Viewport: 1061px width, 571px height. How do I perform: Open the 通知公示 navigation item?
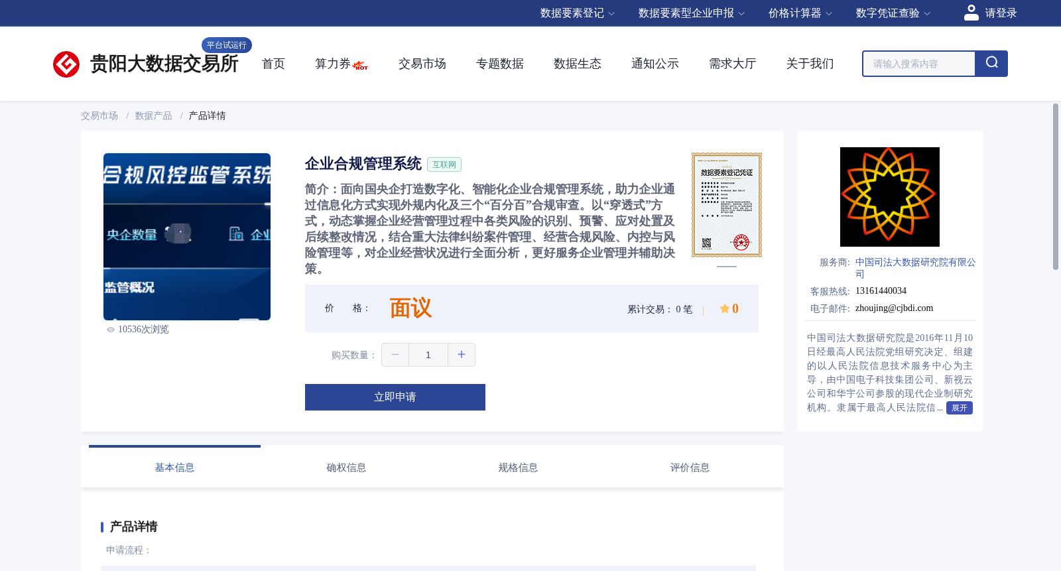pos(655,64)
